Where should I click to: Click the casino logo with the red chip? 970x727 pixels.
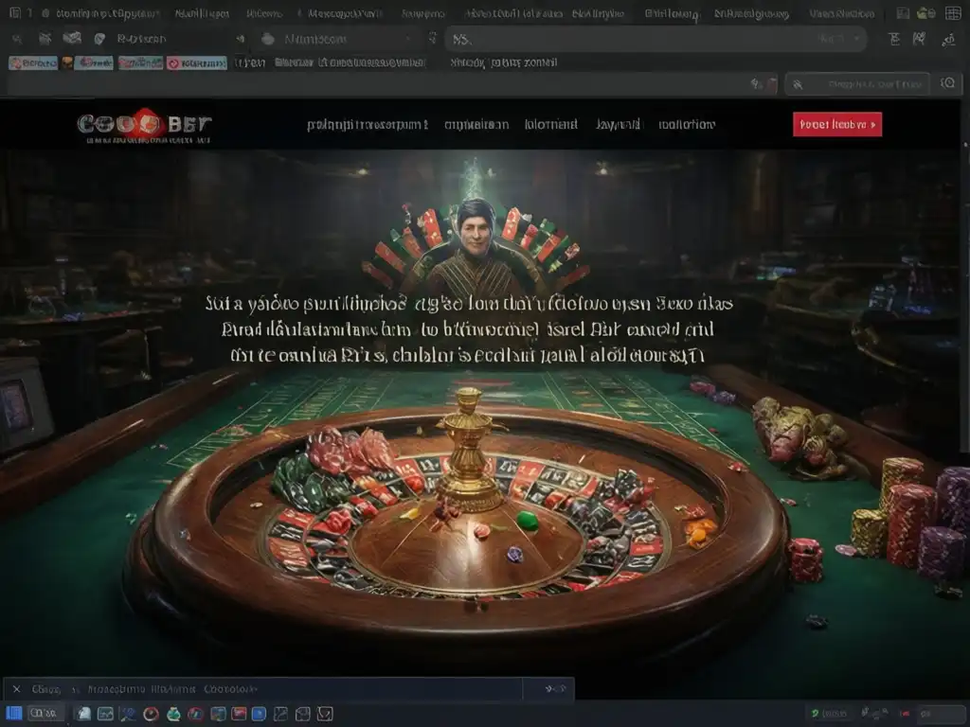tap(144, 126)
